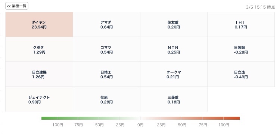Select the ジェイテクト 0.90円 tile
Screen dimensions: 280x138
pyautogui.click(x=39, y=99)
